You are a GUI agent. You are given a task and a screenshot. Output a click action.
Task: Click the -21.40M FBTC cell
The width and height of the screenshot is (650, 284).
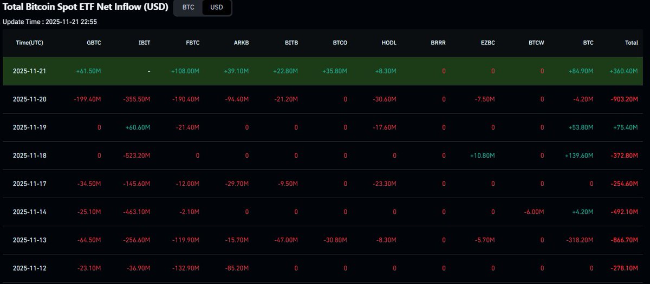[188, 127]
